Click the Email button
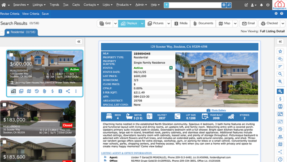The image size is (287, 162). (x=248, y=24)
